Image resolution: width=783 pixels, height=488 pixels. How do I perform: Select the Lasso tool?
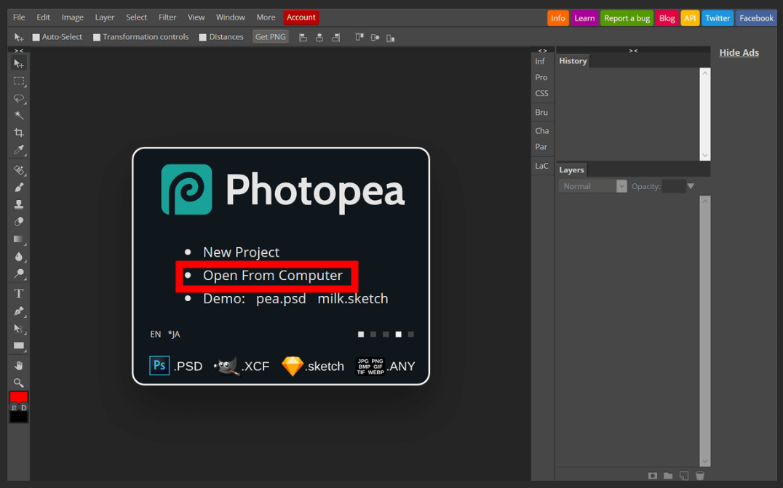pos(18,98)
